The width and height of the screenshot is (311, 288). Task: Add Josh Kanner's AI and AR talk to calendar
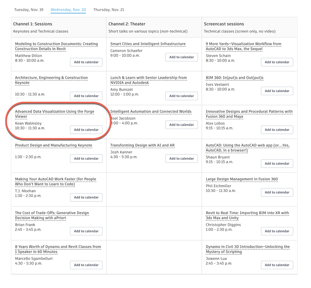(182, 159)
